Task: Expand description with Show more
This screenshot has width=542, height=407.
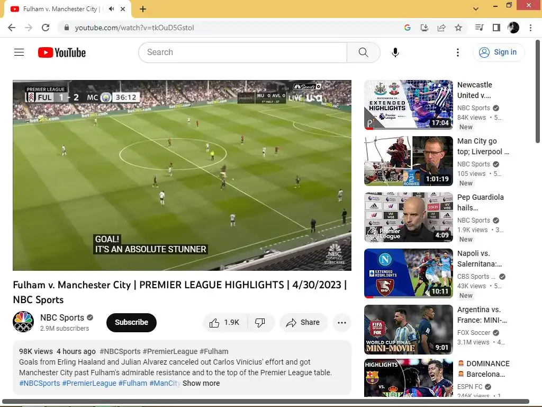Action: (201, 384)
